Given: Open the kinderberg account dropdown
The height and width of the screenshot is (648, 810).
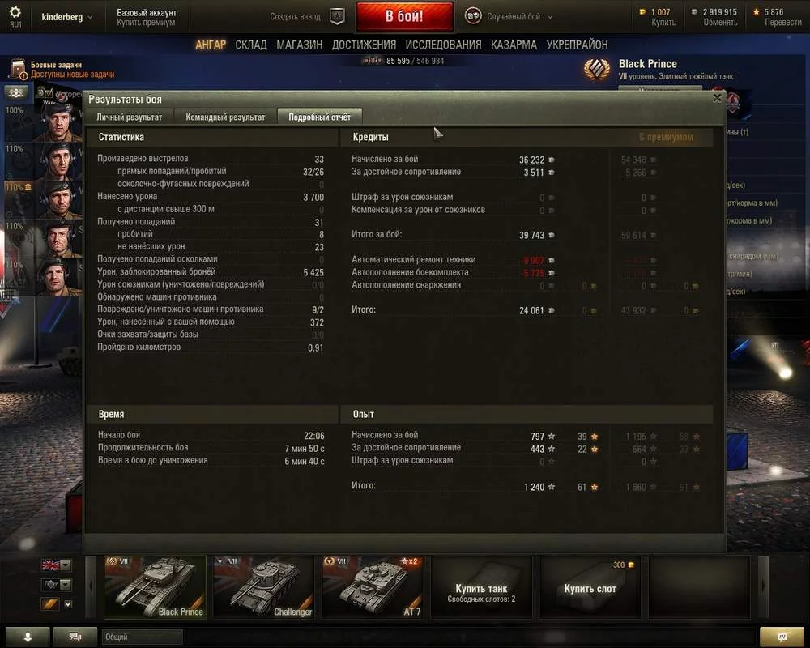Looking at the screenshot, I should (66, 17).
